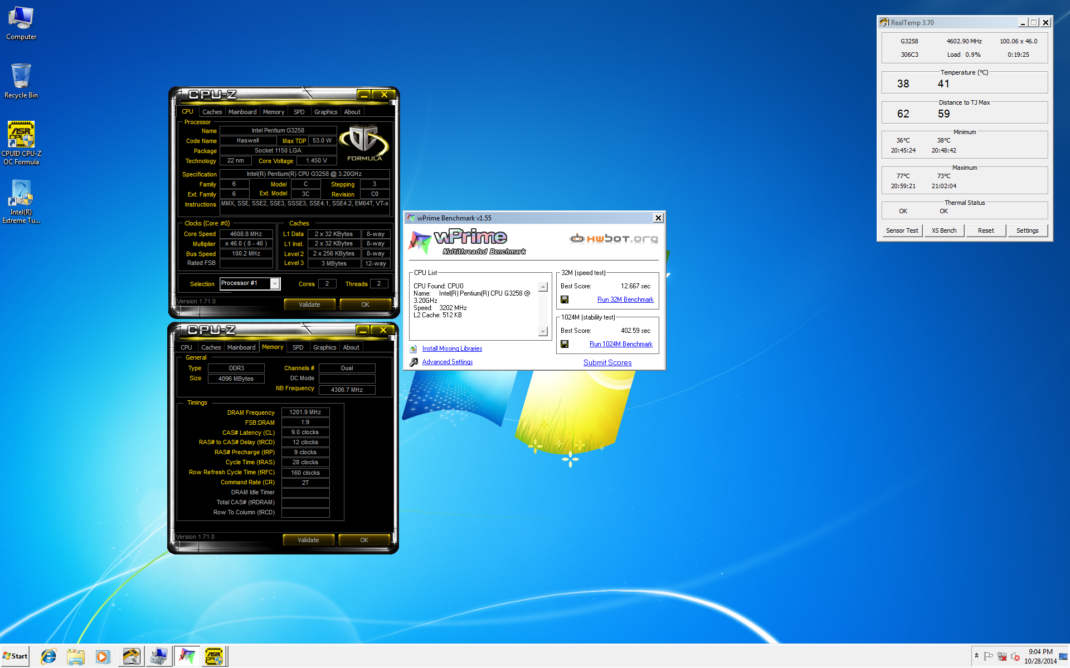Viewport: 1070px width, 668px height.
Task: Switch to SPD tab in upper CPU-Z
Action: pyautogui.click(x=299, y=112)
